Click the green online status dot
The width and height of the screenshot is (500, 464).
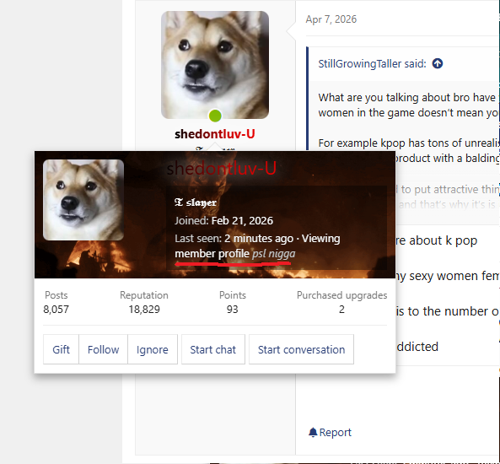coord(215,116)
